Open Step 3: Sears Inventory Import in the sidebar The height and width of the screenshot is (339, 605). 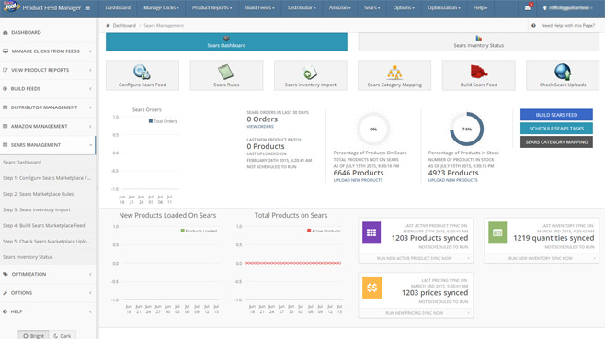click(37, 209)
